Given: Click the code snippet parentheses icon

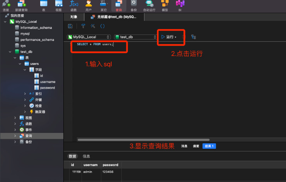Looking at the screenshot, I should pos(102,26).
